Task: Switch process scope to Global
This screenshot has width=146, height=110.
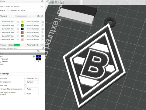Action: coord(11,45)
